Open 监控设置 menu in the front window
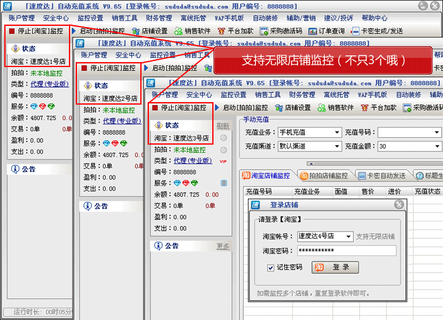Screen dimensions: 443x320 (x=233, y=95)
